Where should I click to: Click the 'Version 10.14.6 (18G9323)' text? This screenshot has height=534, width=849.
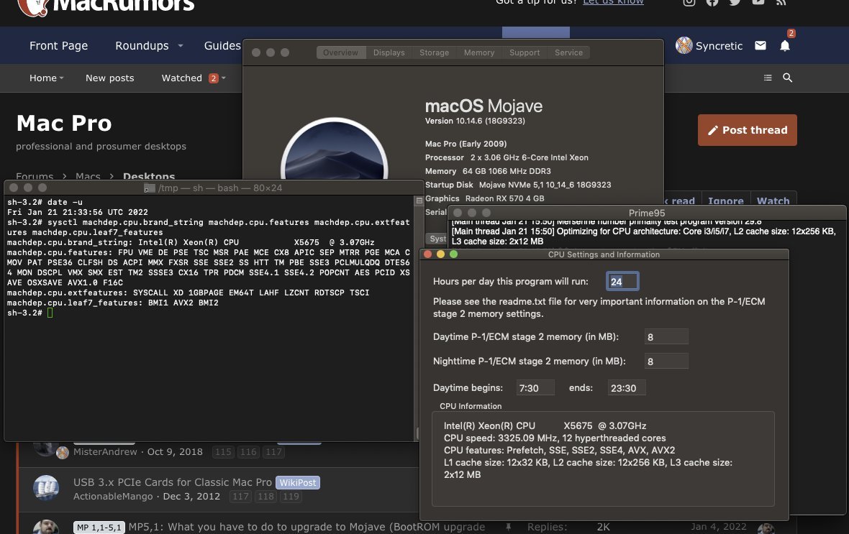click(475, 121)
